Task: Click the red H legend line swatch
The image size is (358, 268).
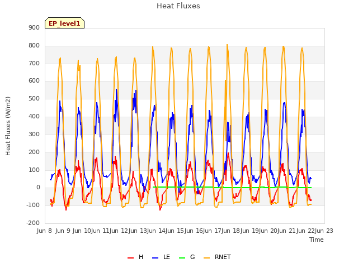Action: pyautogui.click(x=130, y=258)
